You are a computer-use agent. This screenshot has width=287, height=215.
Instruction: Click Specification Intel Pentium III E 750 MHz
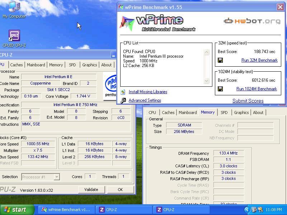pyautogui.click(x=75, y=105)
